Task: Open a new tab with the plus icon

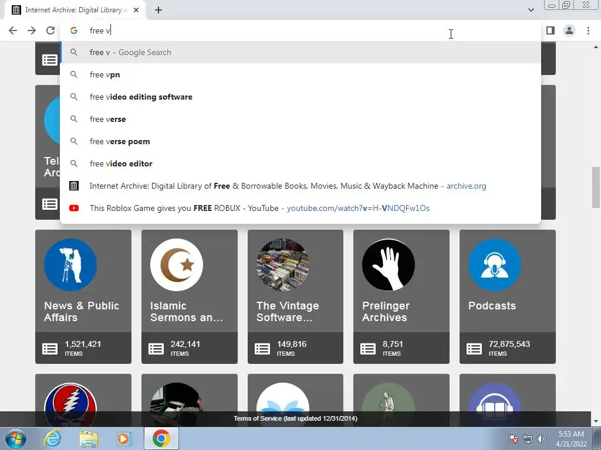Action: [158, 11]
